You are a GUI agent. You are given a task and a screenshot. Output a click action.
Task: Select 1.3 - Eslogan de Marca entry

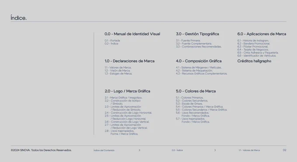[118, 73]
